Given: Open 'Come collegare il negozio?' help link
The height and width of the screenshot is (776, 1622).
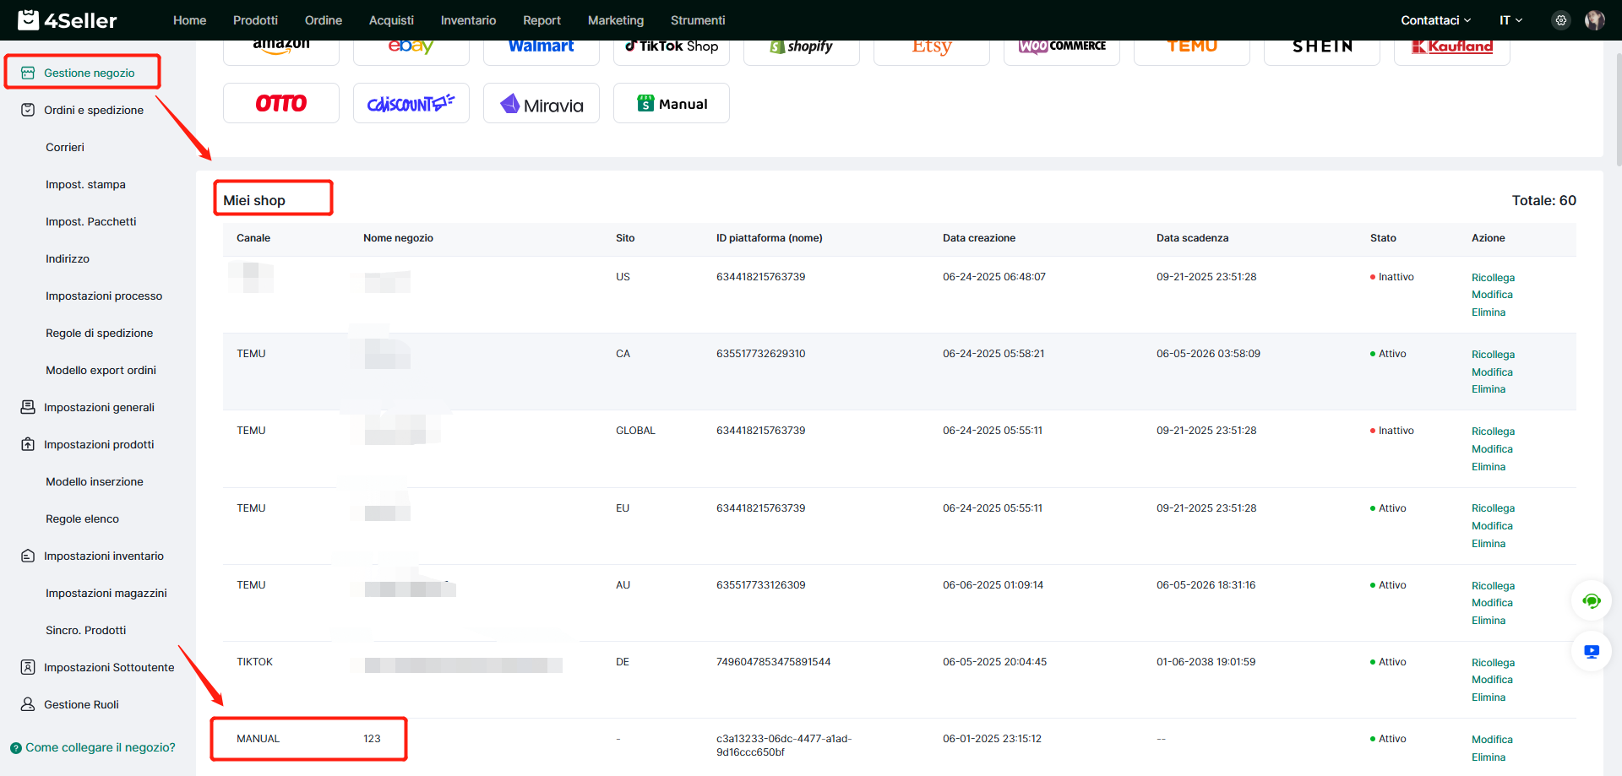Looking at the screenshot, I should click(93, 747).
